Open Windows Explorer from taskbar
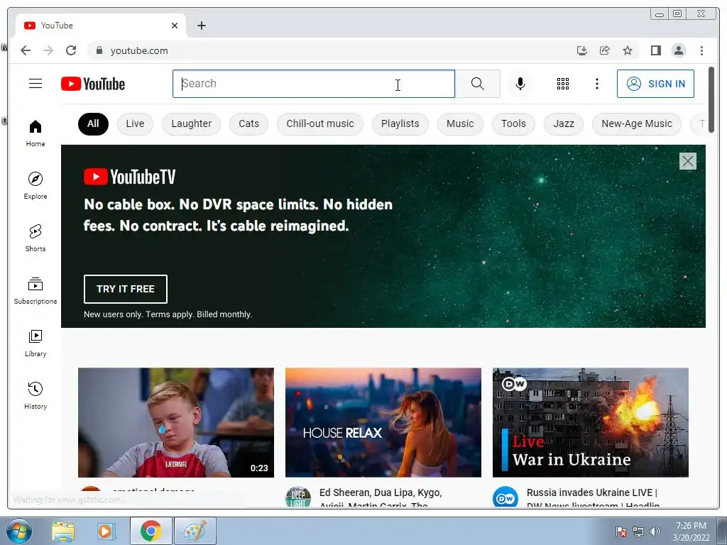Viewport: 727px width, 545px height. click(62, 531)
